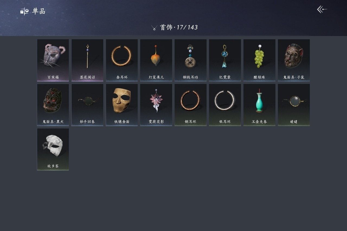Choose the 落花闻诏 hairpin accessory

[87, 60]
